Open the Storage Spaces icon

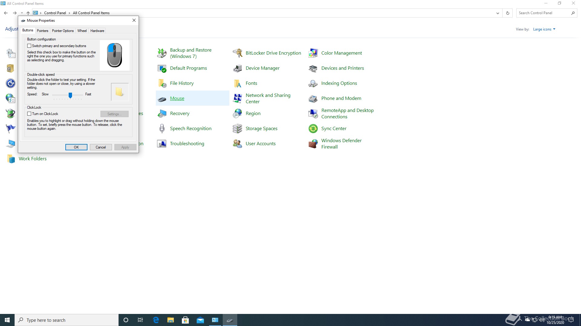point(238,129)
